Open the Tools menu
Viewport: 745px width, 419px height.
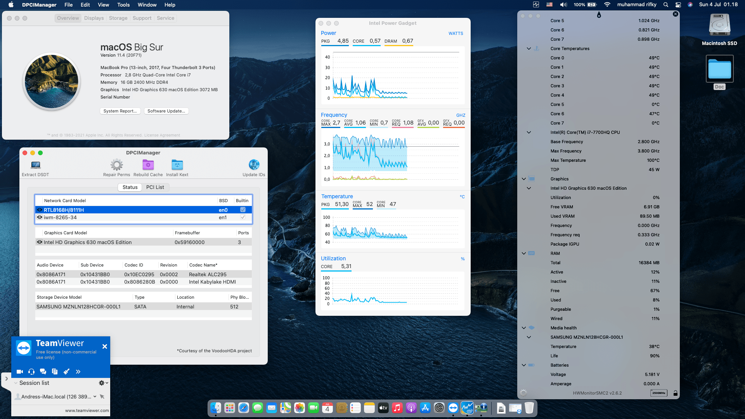coord(123,5)
